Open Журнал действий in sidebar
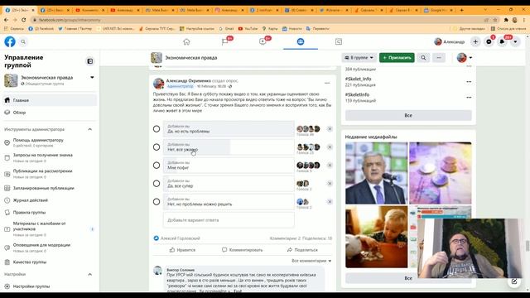530x298 pixels. 50,200
